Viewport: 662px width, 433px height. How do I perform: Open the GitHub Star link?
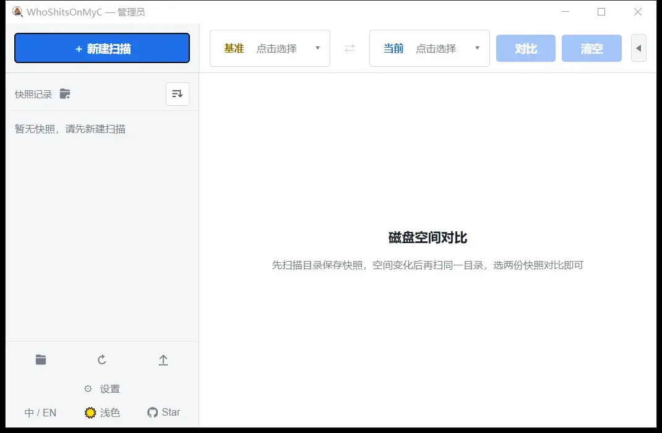coord(164,413)
